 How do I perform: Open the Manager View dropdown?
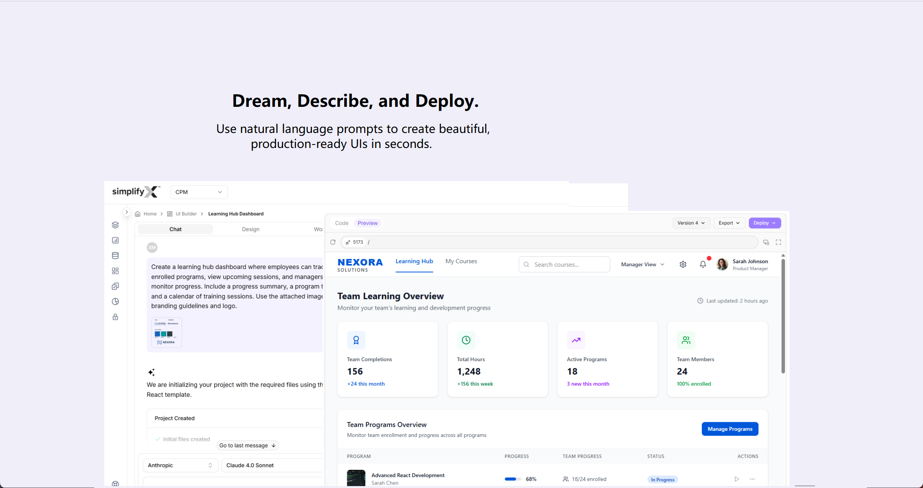(643, 264)
